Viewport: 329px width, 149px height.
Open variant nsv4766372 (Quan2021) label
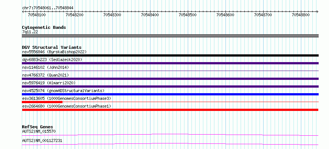45,75
